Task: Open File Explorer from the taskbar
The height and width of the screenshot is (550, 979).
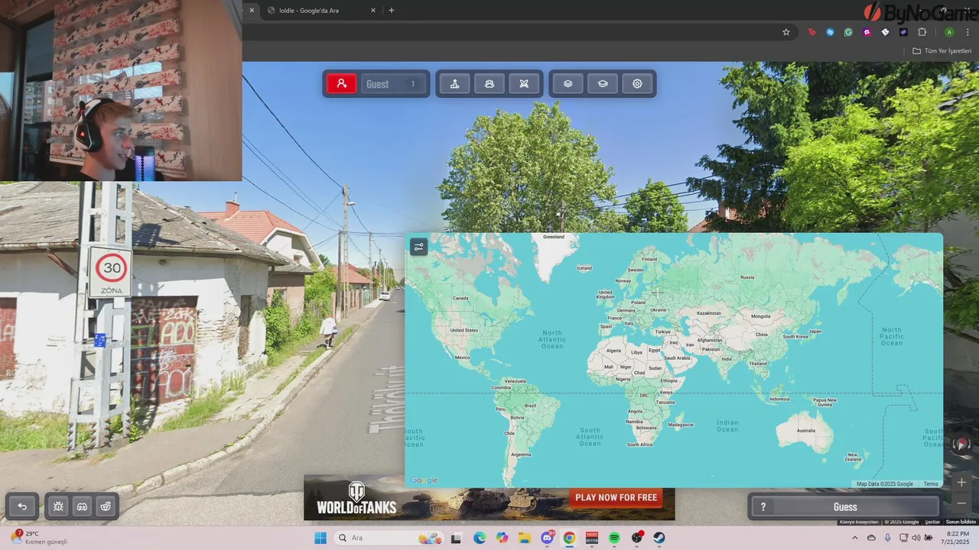Action: pos(524,538)
